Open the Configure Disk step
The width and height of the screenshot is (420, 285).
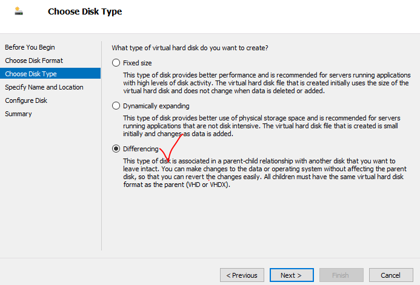(x=26, y=100)
